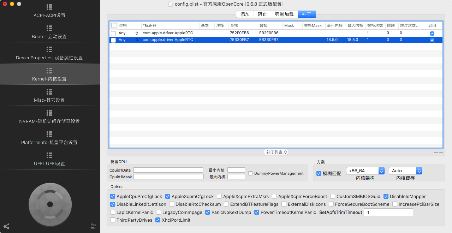Viewport: 452px width, 233px height.
Task: Sort by the 启用 column header
Action: [x=432, y=25]
